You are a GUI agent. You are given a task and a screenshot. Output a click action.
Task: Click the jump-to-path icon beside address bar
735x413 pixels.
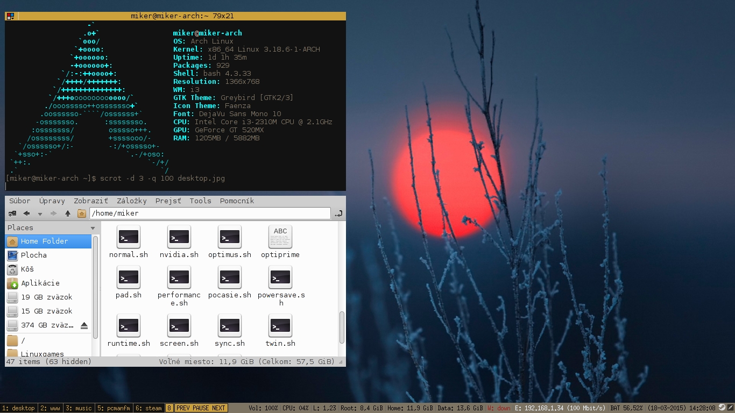[x=338, y=213]
